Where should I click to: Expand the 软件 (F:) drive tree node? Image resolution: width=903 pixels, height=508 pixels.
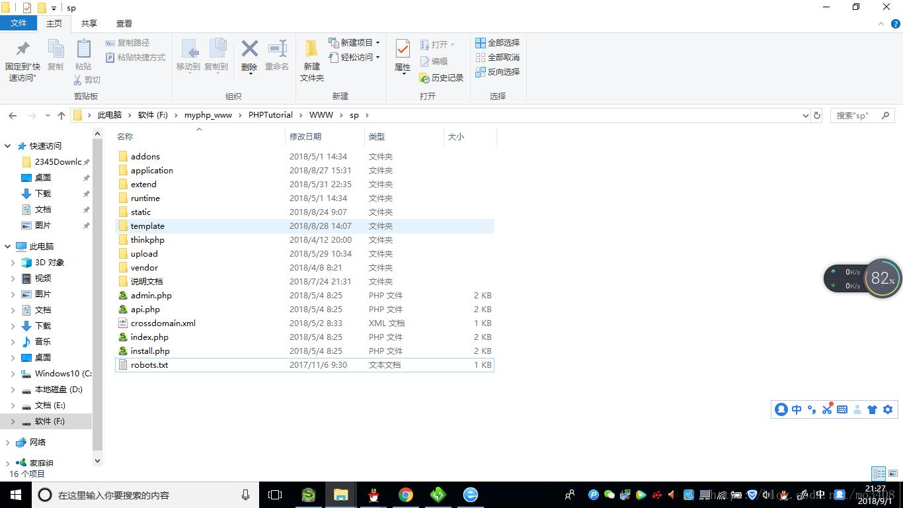13,421
